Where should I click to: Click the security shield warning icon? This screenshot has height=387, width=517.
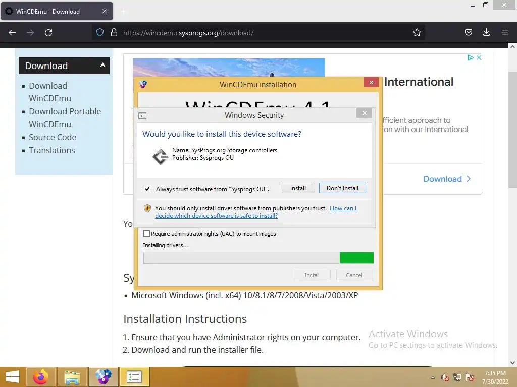coord(147,208)
